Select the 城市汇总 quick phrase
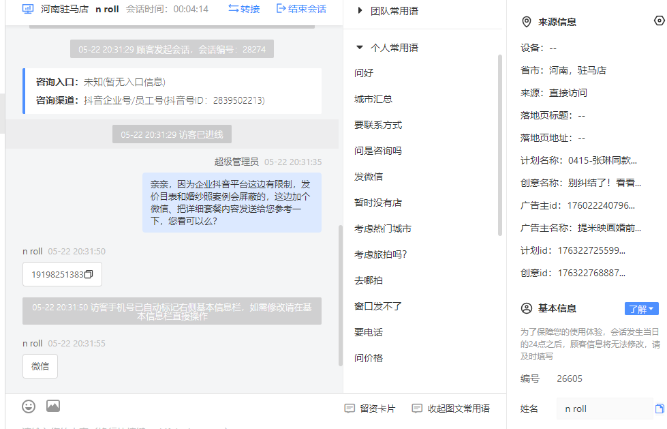The width and height of the screenshot is (667, 429). point(373,99)
